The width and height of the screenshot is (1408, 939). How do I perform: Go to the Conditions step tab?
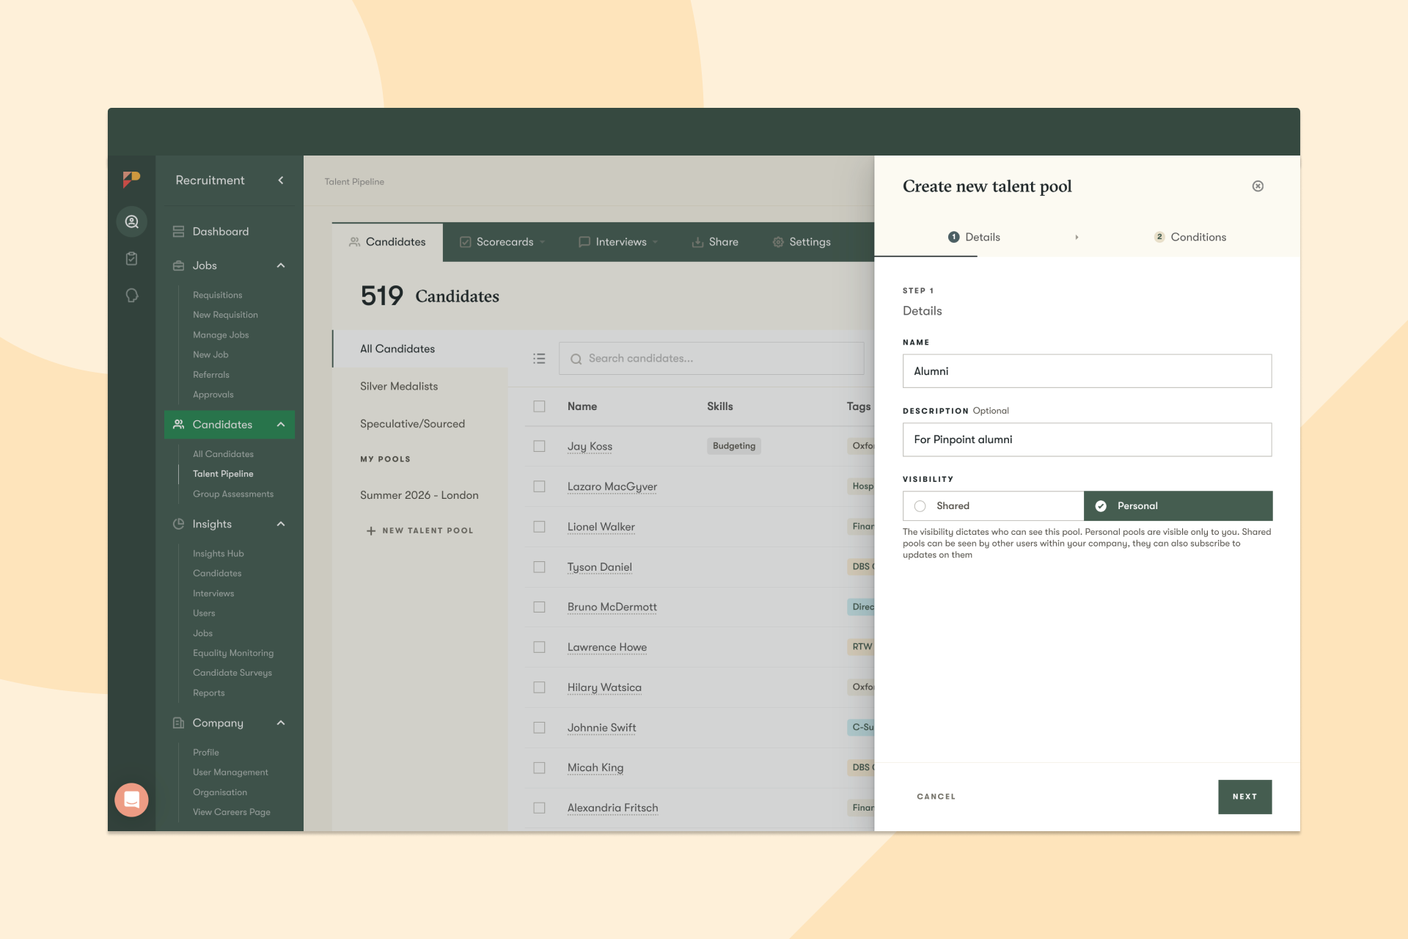tap(1190, 237)
